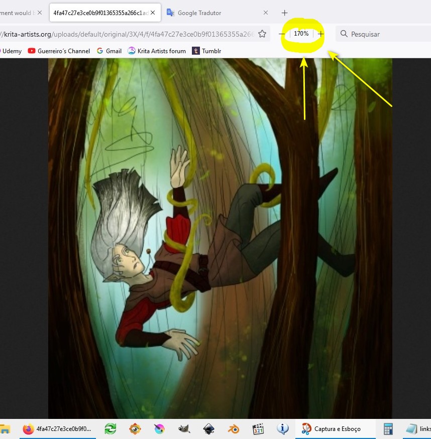This screenshot has height=439, width=431.
Task: Open the Gmail bookmark
Action: pyautogui.click(x=110, y=51)
